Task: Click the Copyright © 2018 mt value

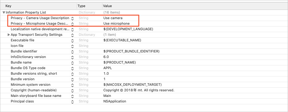Action: pos(139,90)
